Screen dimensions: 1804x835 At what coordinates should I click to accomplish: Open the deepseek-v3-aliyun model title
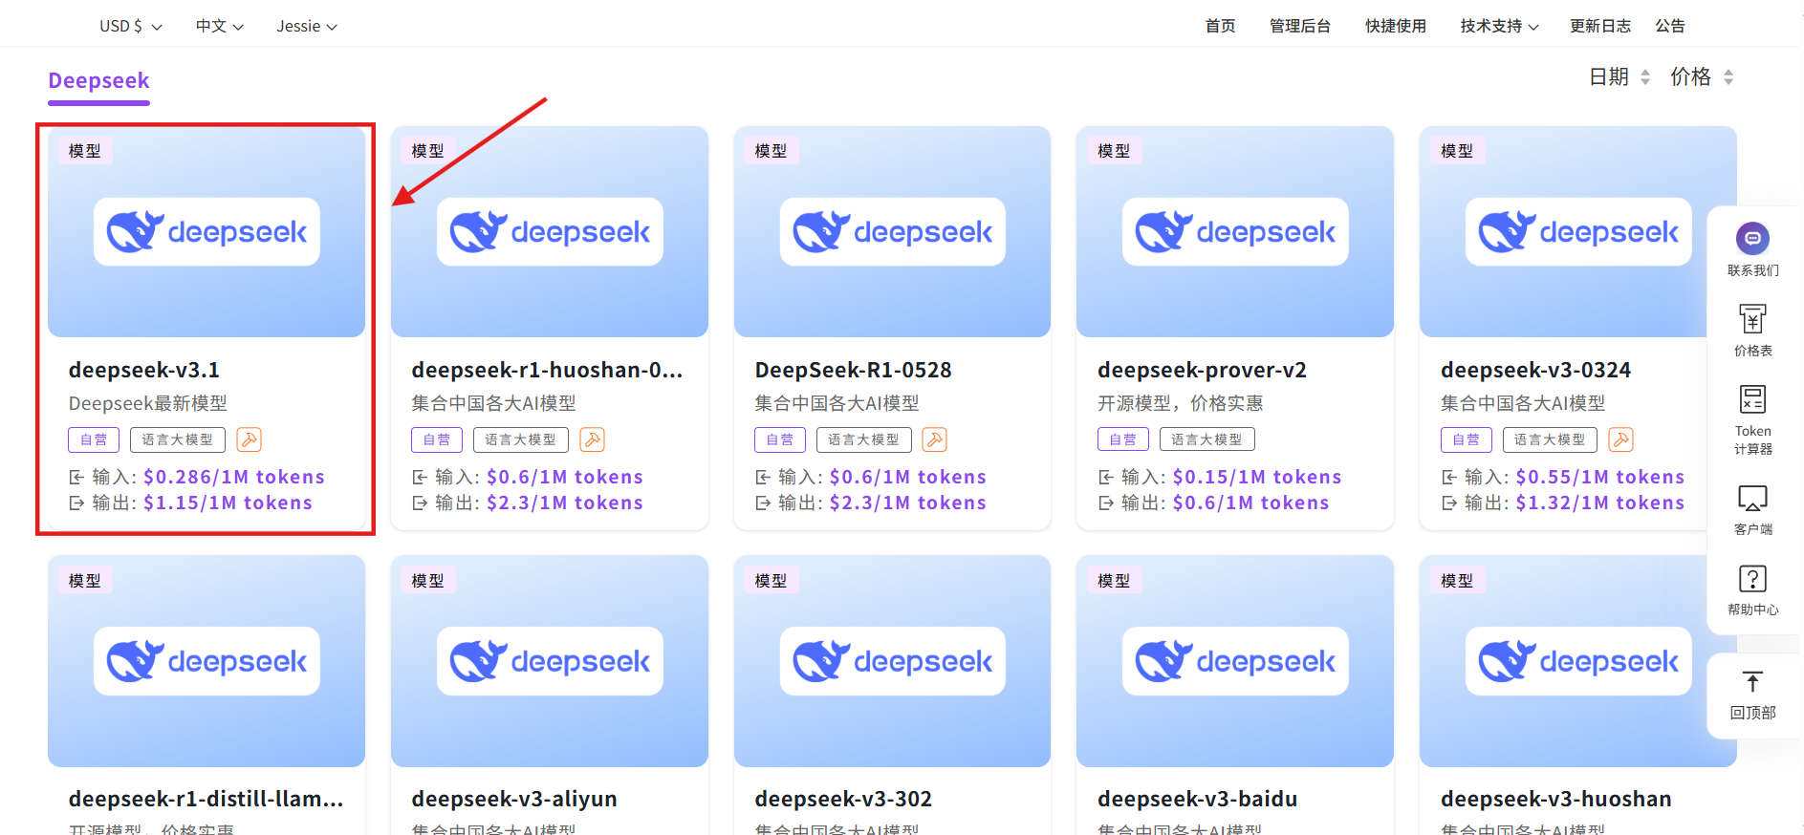tap(514, 799)
